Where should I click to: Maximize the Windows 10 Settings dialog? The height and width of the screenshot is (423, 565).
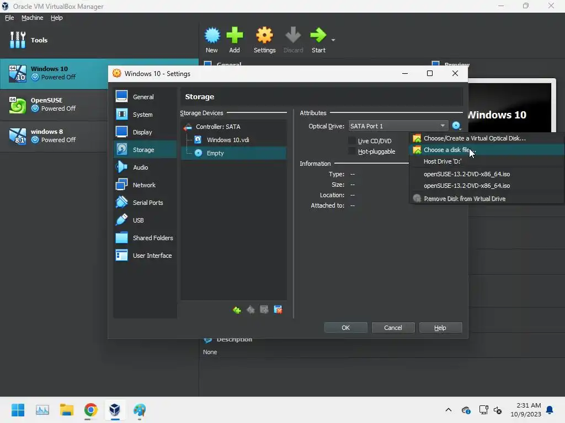(x=430, y=73)
